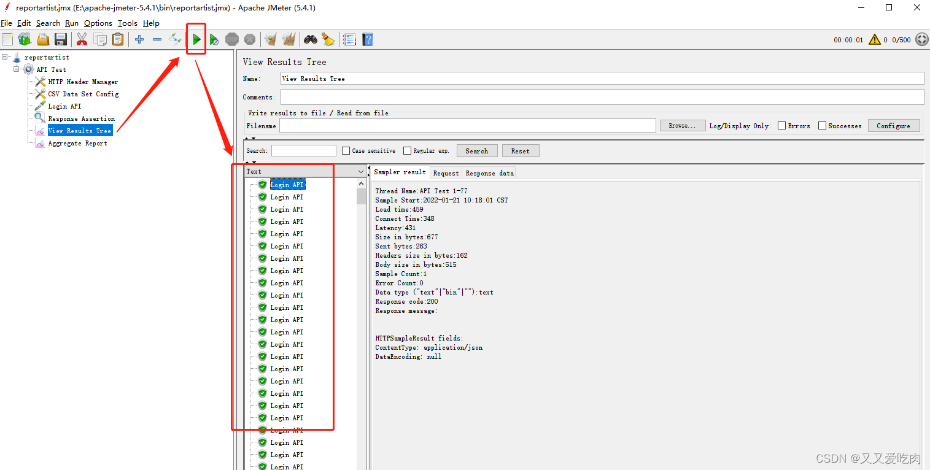Select Response Assertion in tree
The height and width of the screenshot is (470, 930).
click(81, 118)
